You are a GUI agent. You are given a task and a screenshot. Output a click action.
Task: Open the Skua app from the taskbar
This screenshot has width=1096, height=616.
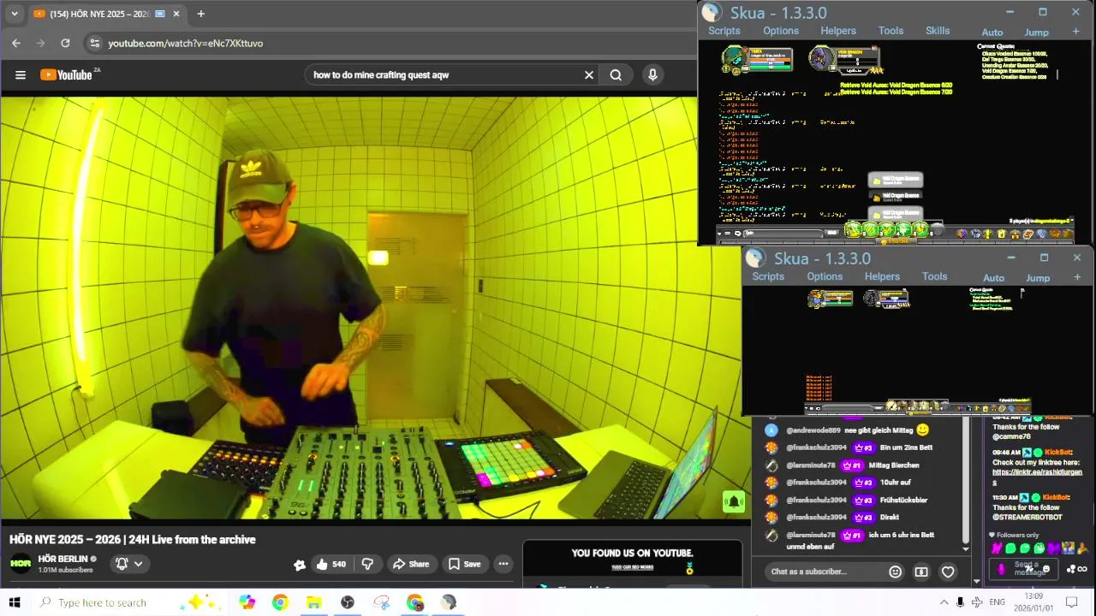[449, 602]
